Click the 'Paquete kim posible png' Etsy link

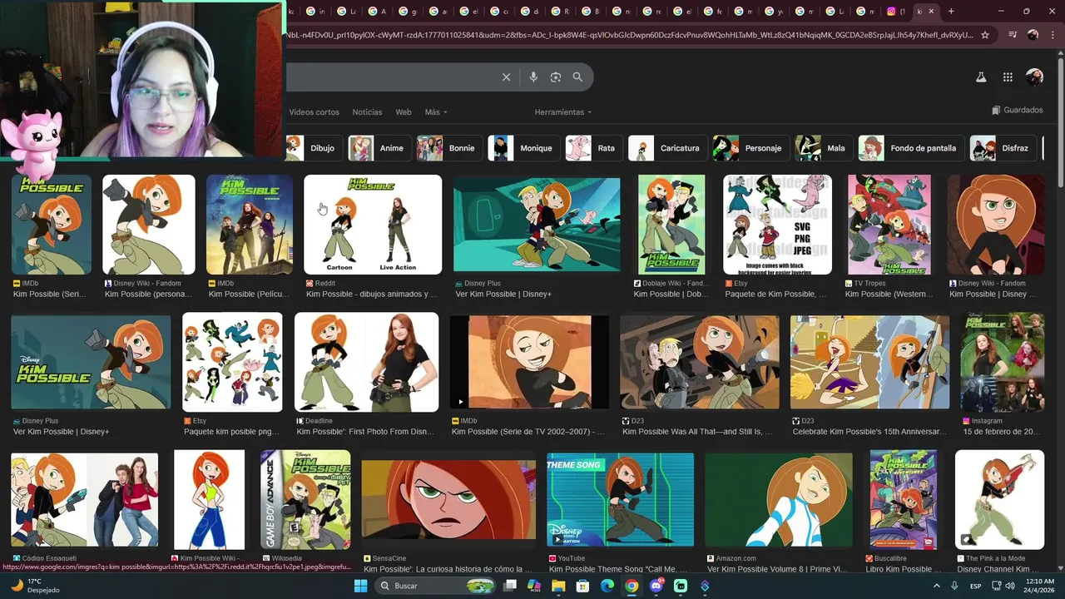tap(231, 432)
